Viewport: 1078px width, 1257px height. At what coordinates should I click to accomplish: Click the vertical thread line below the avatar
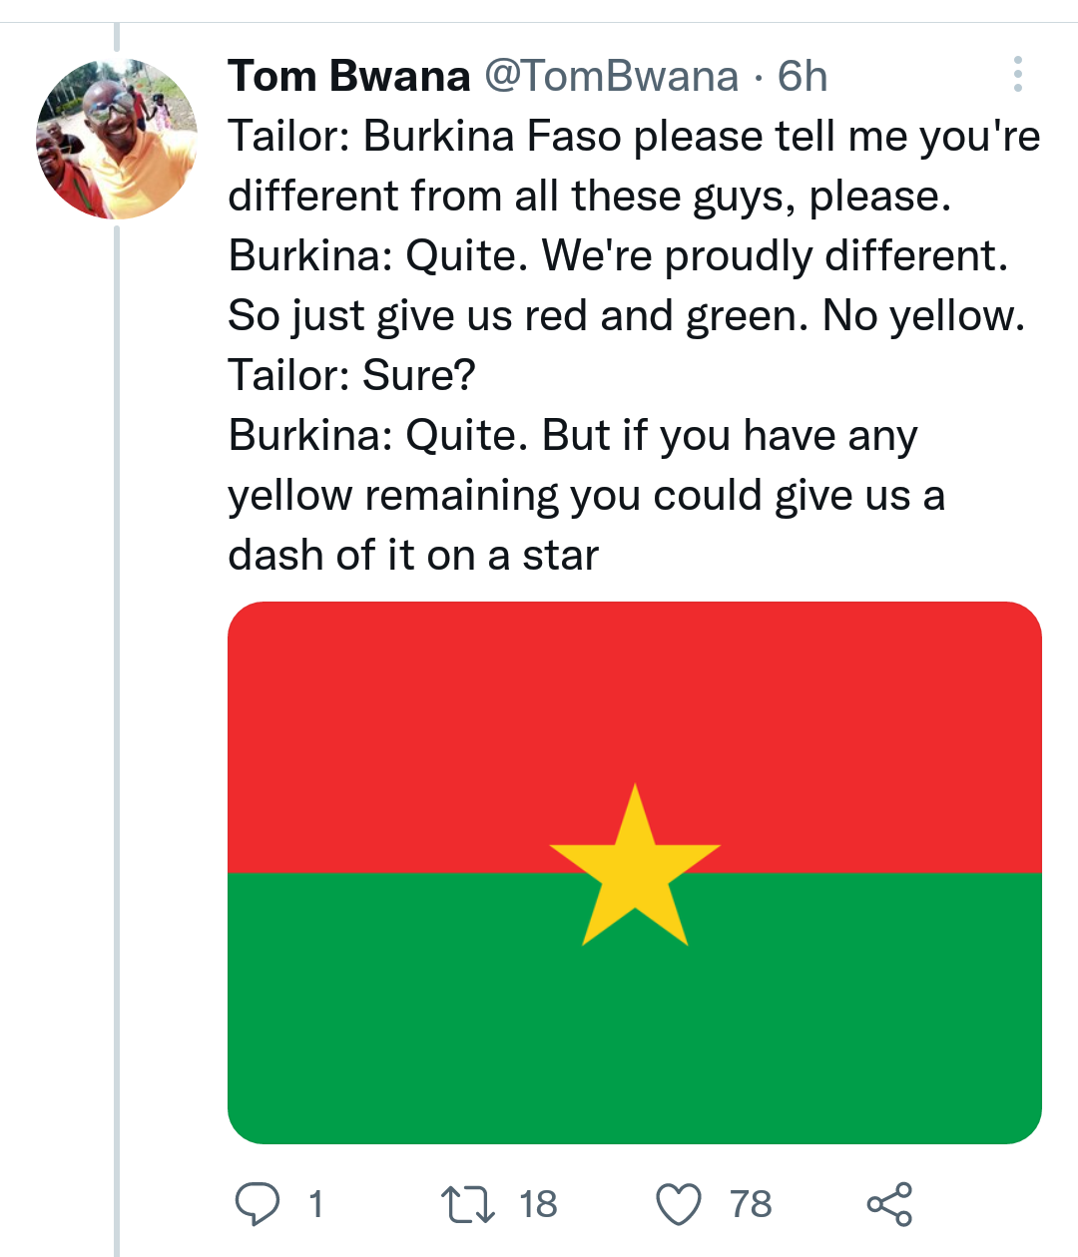(x=117, y=698)
